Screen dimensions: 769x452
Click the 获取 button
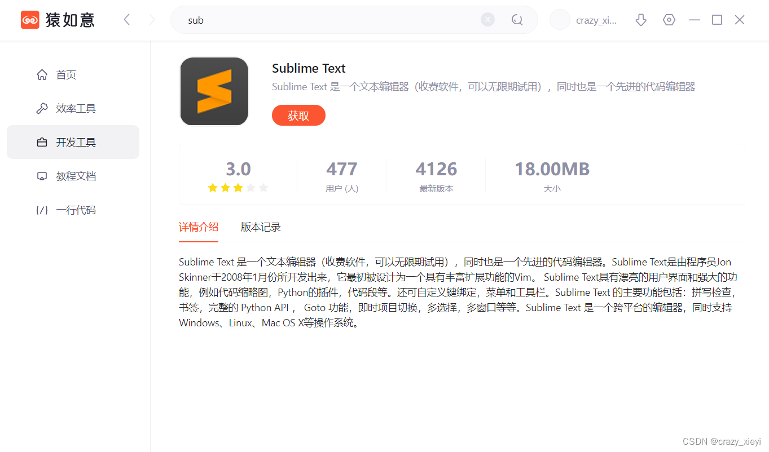coord(298,116)
